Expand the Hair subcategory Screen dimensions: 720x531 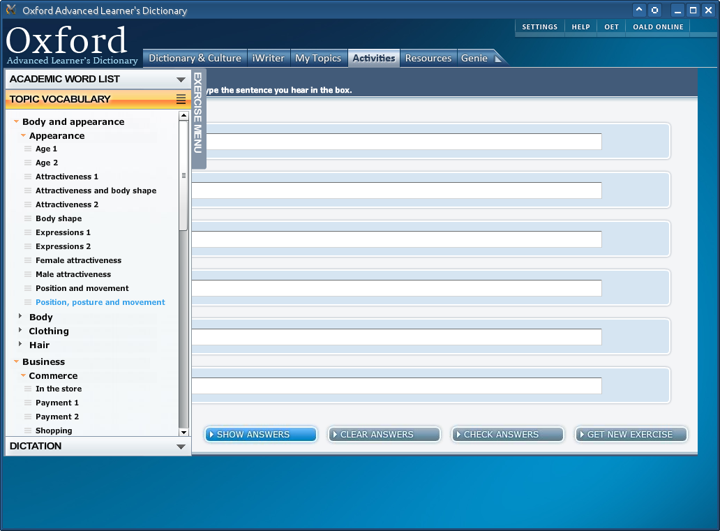(x=20, y=344)
